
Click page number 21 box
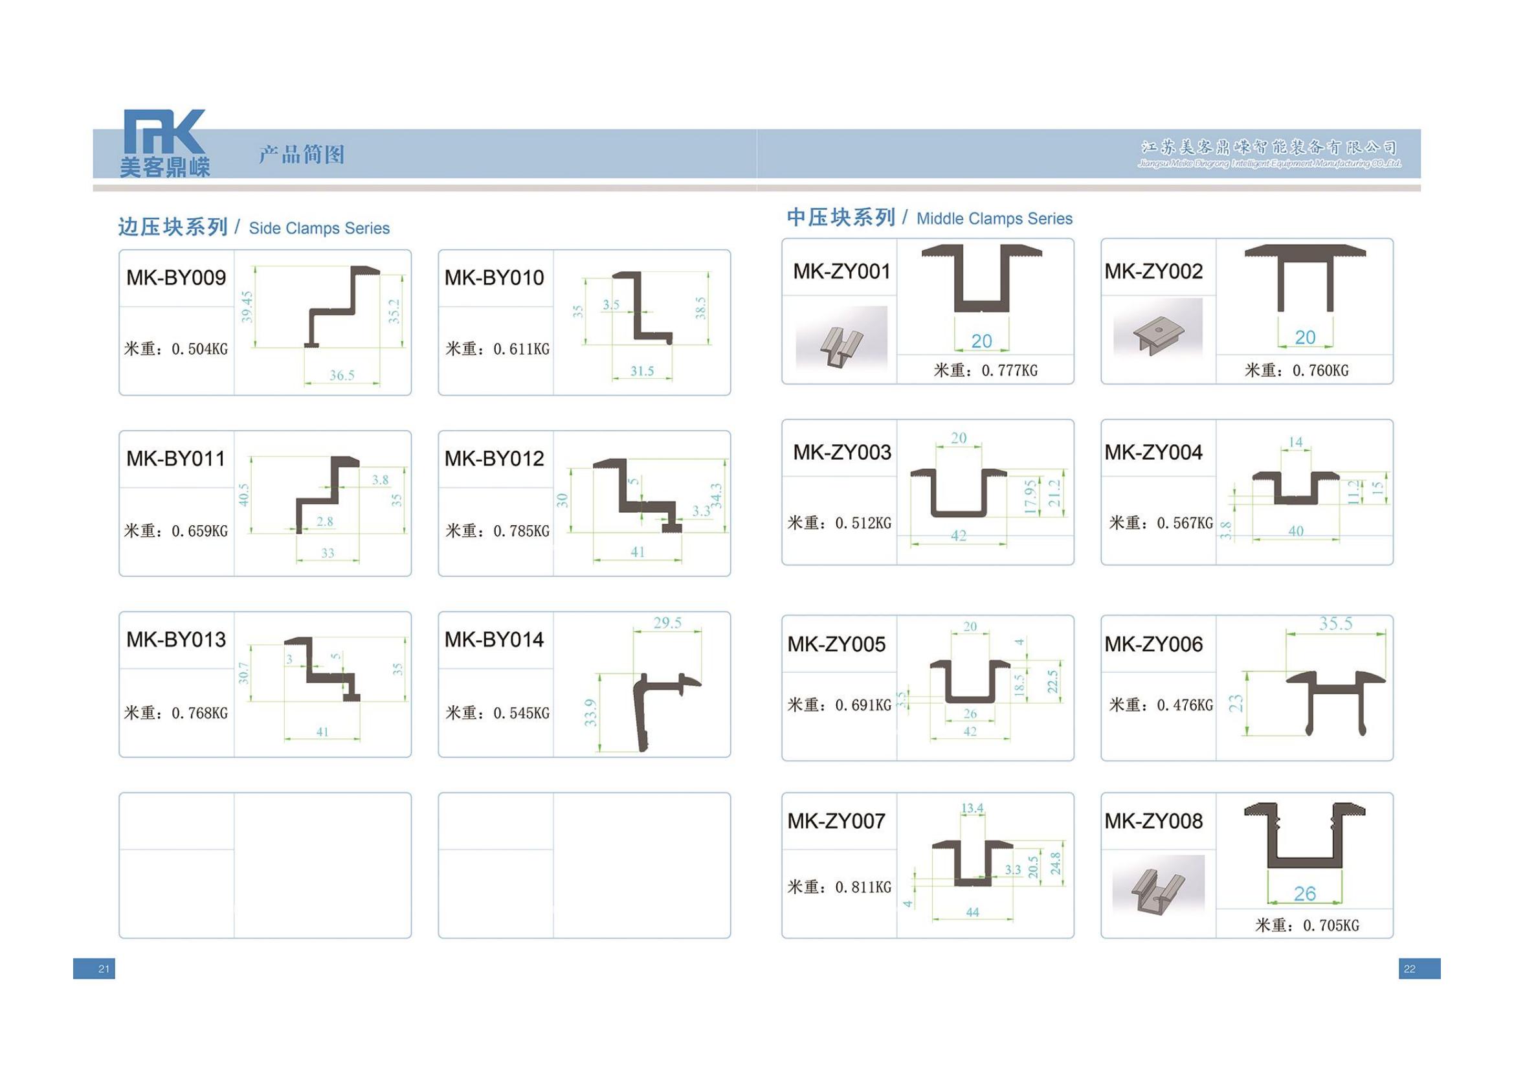(95, 968)
